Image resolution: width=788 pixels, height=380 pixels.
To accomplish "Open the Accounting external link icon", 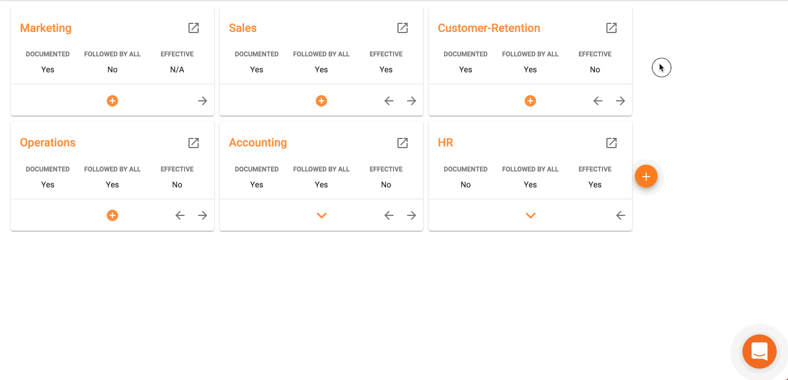I will (403, 142).
